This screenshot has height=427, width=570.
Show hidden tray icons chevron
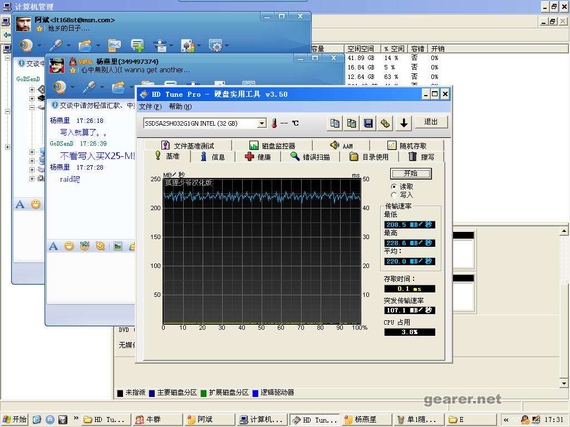point(505,420)
